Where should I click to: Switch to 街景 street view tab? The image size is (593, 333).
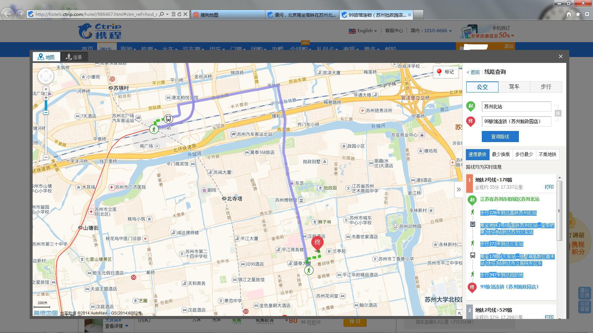tap(74, 57)
